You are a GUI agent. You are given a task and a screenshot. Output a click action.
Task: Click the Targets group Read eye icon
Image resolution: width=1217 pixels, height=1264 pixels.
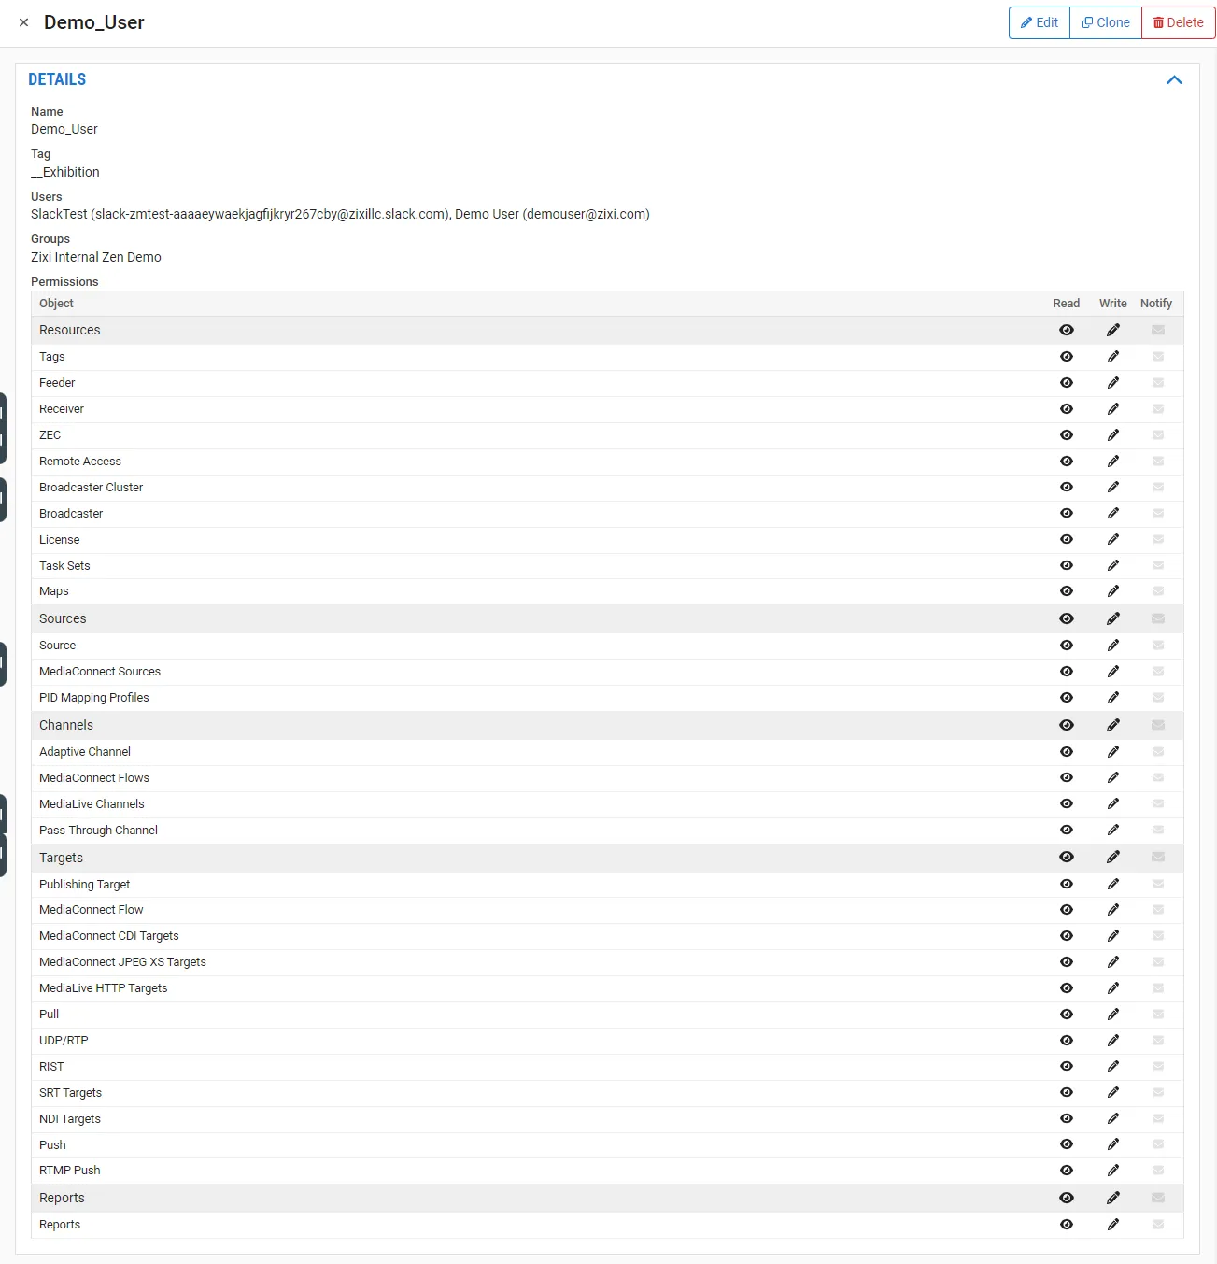(x=1067, y=857)
